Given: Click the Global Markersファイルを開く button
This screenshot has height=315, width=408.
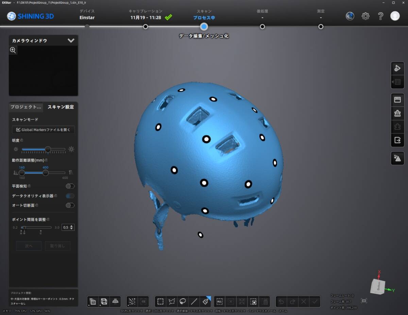Looking at the screenshot, I should tap(43, 130).
